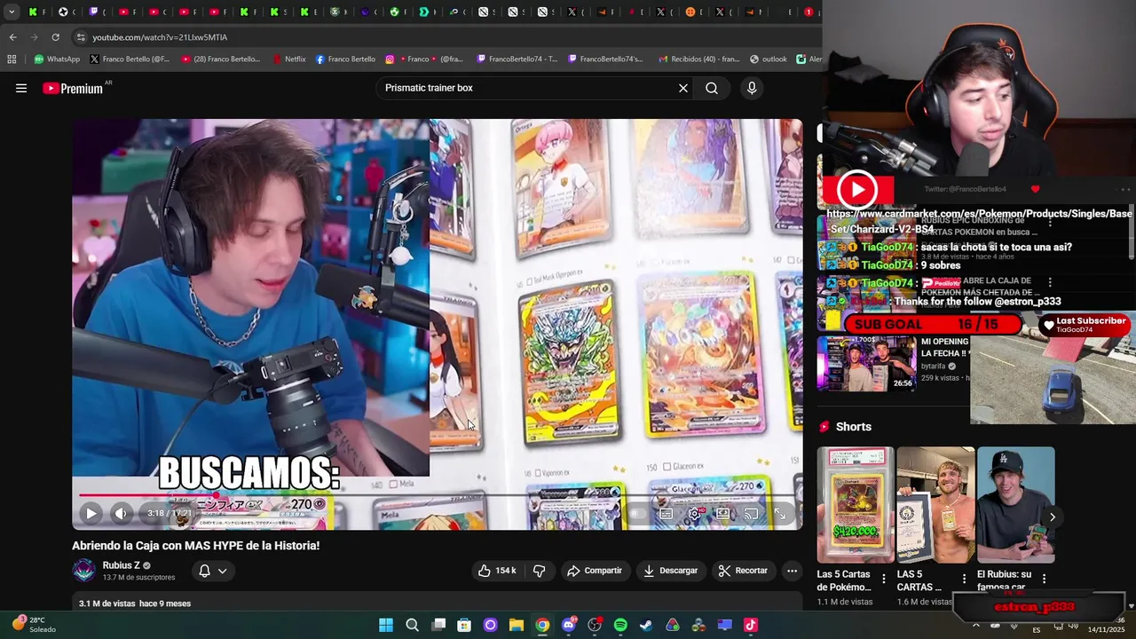Open the browser tab search dropdown
The width and height of the screenshot is (1136, 639).
(12, 12)
